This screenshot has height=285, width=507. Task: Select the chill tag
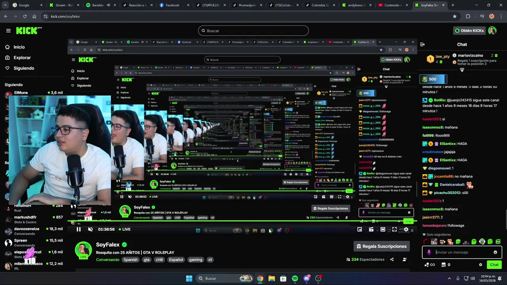pyautogui.click(x=159, y=260)
